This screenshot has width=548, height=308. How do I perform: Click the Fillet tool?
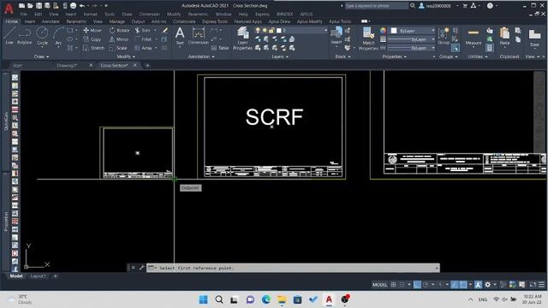[143, 39]
